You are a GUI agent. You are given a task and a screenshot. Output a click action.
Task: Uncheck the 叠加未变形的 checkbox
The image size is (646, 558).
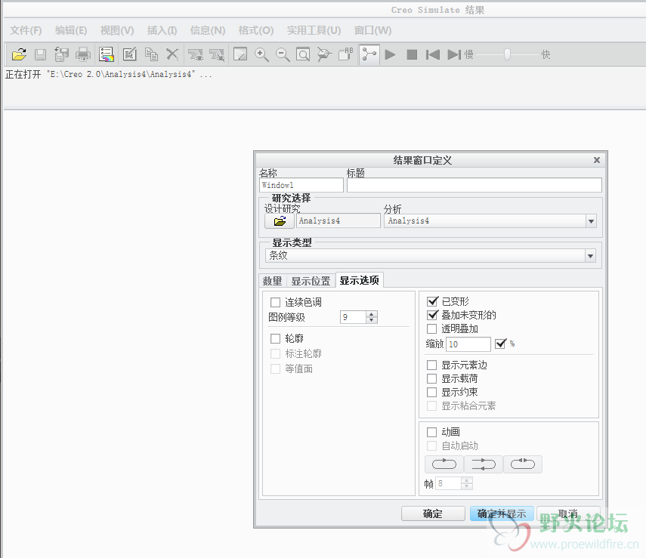(432, 315)
